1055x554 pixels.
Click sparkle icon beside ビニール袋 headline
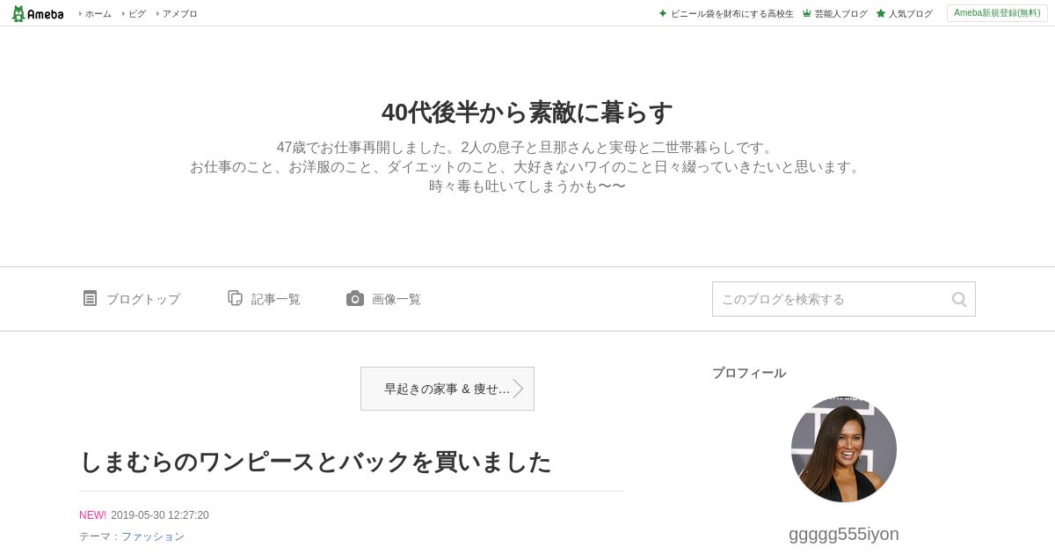tap(663, 13)
